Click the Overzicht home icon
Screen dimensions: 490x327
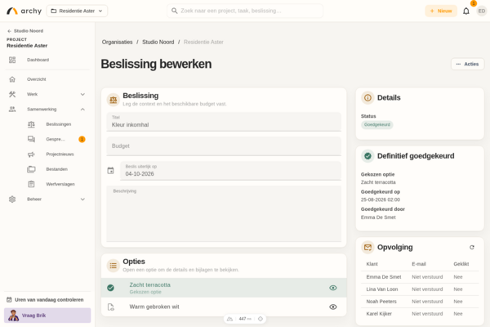[x=12, y=79]
